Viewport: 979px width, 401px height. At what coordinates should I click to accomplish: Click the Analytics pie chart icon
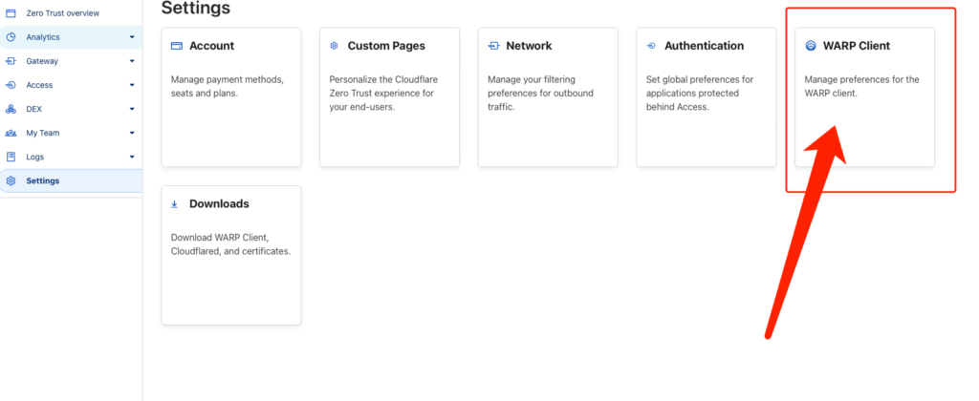click(11, 37)
